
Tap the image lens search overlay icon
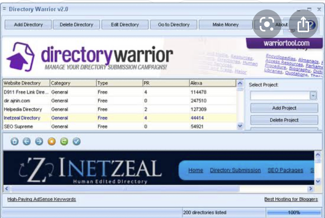(267, 24)
